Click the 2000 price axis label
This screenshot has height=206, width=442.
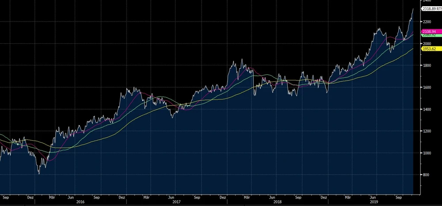click(x=427, y=44)
